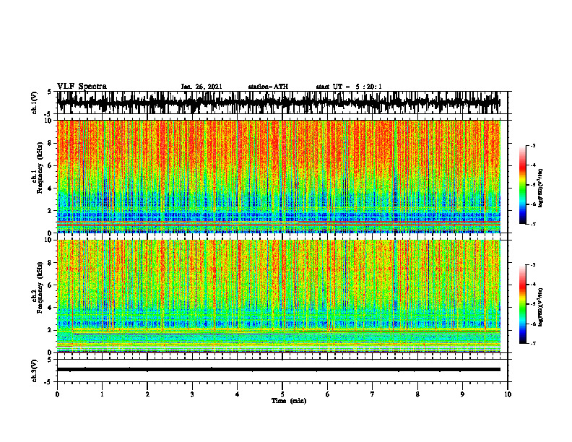Click the ch.1 spectrogram plot area

click(x=279, y=176)
